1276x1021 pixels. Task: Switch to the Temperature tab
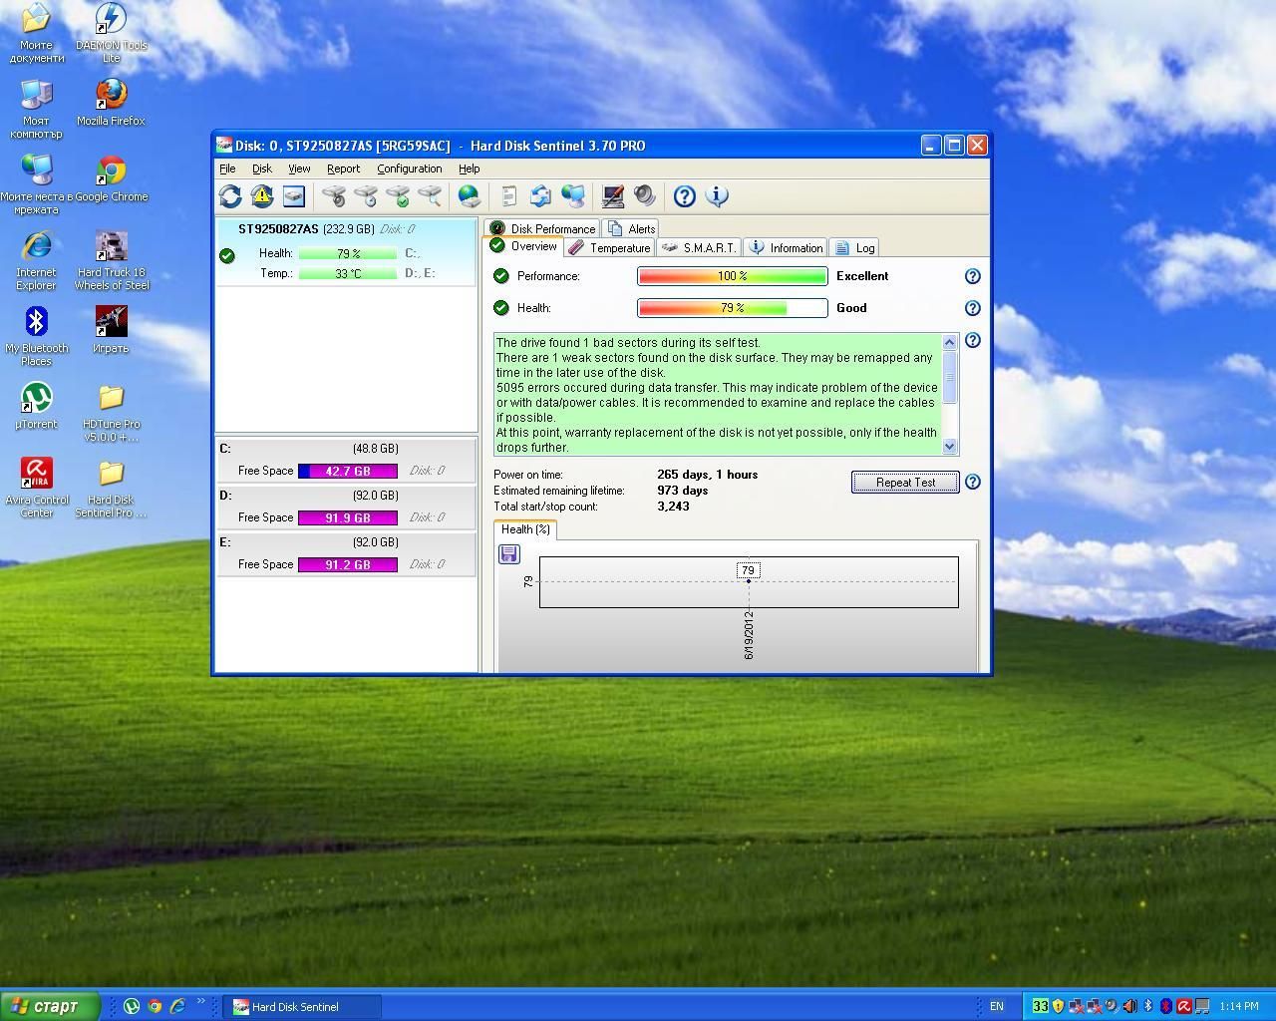[x=609, y=248]
